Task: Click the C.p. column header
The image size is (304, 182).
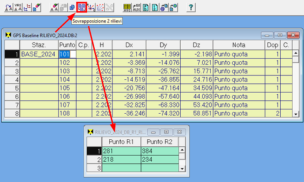Action: tap(84, 45)
